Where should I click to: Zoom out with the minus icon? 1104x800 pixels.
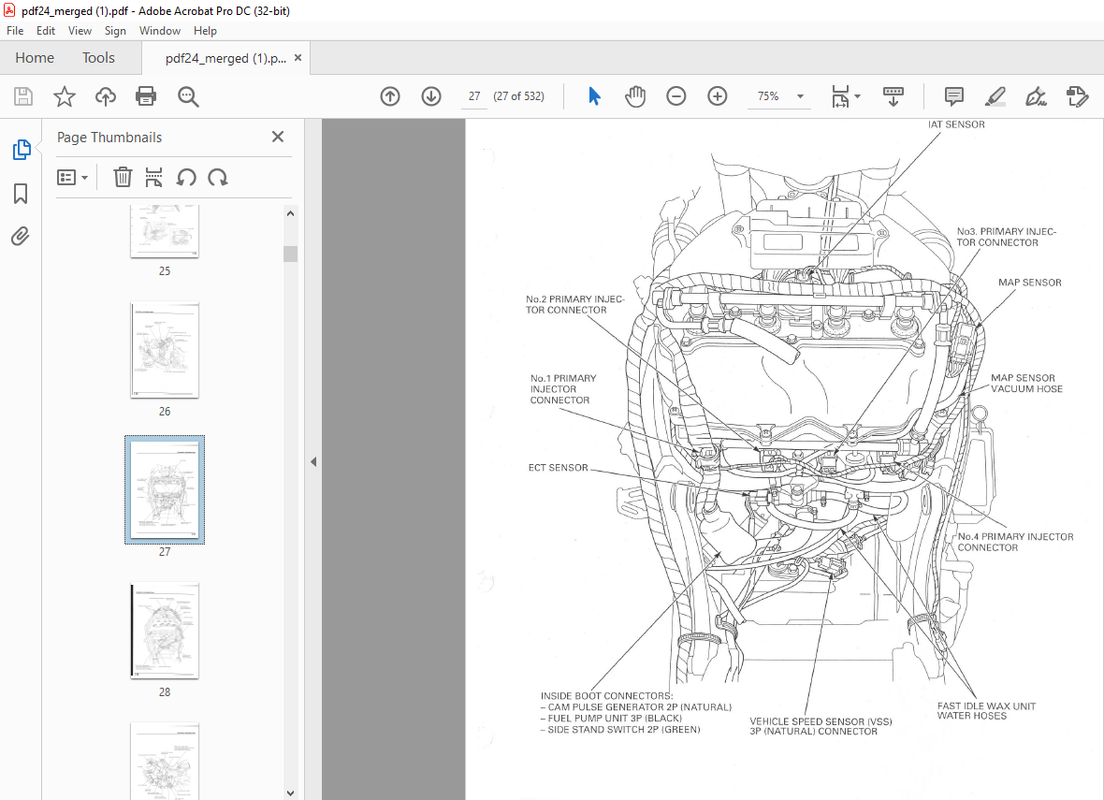click(x=675, y=96)
